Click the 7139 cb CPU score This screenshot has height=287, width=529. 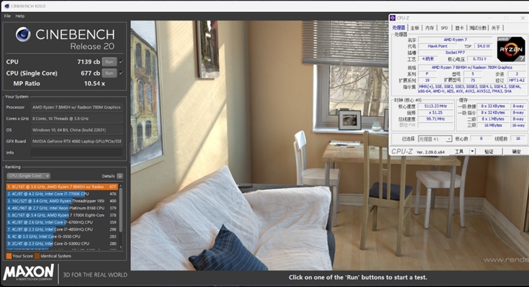89,61
